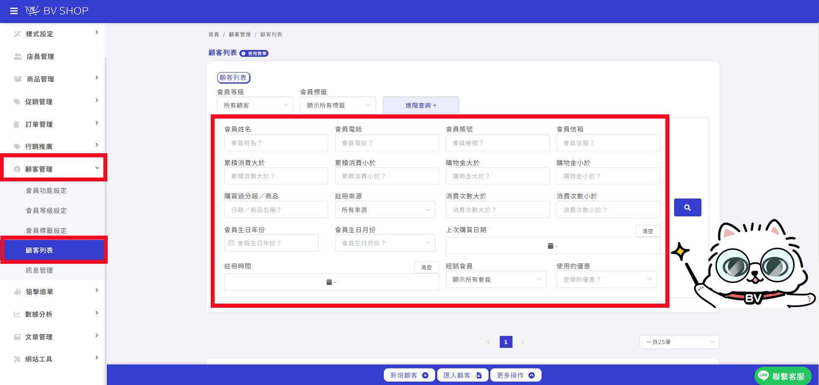Select 顧客列表 in the sidebar
This screenshot has height=385, width=819.
point(53,250)
